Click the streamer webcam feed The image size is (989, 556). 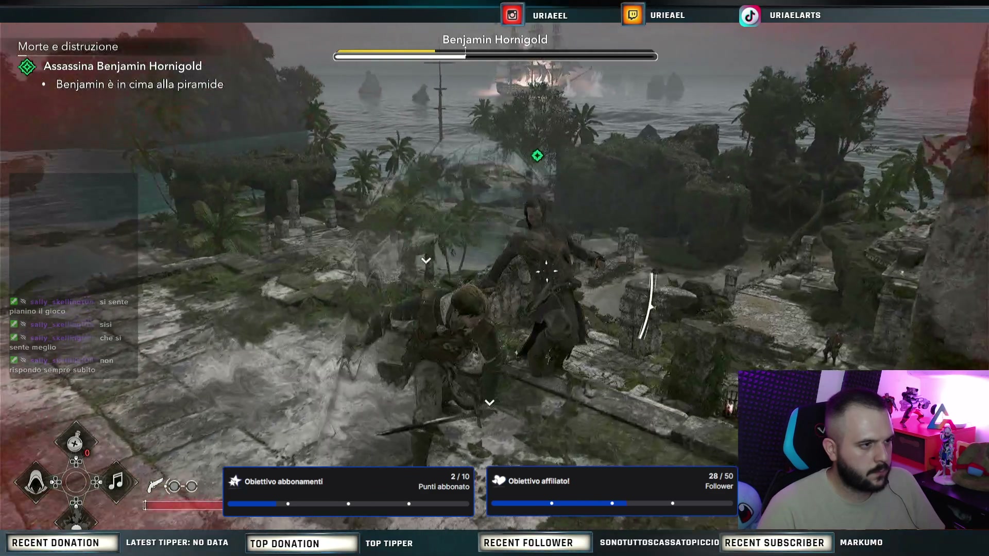point(863,449)
